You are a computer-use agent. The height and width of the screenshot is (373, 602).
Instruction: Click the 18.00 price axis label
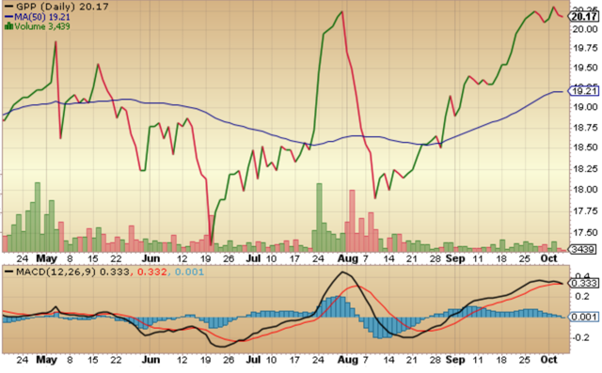[x=585, y=190]
